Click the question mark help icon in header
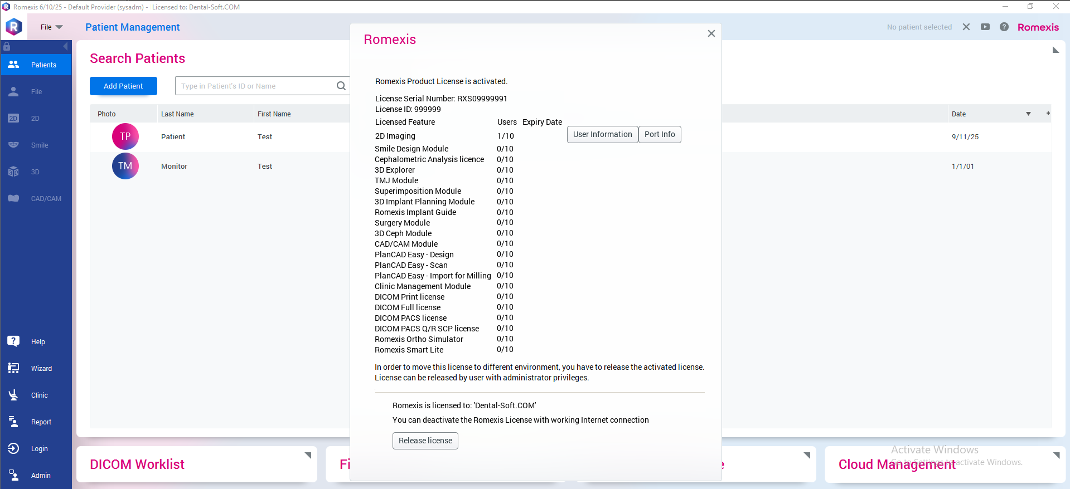Screen dimensions: 1070x489 tap(1004, 27)
